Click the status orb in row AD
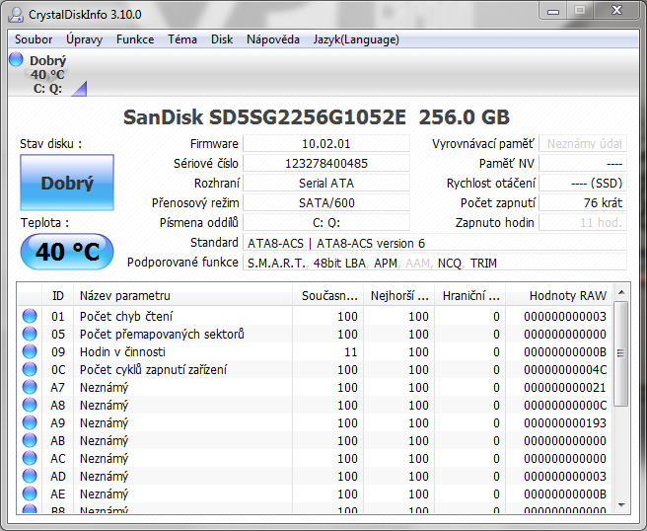 [x=30, y=477]
